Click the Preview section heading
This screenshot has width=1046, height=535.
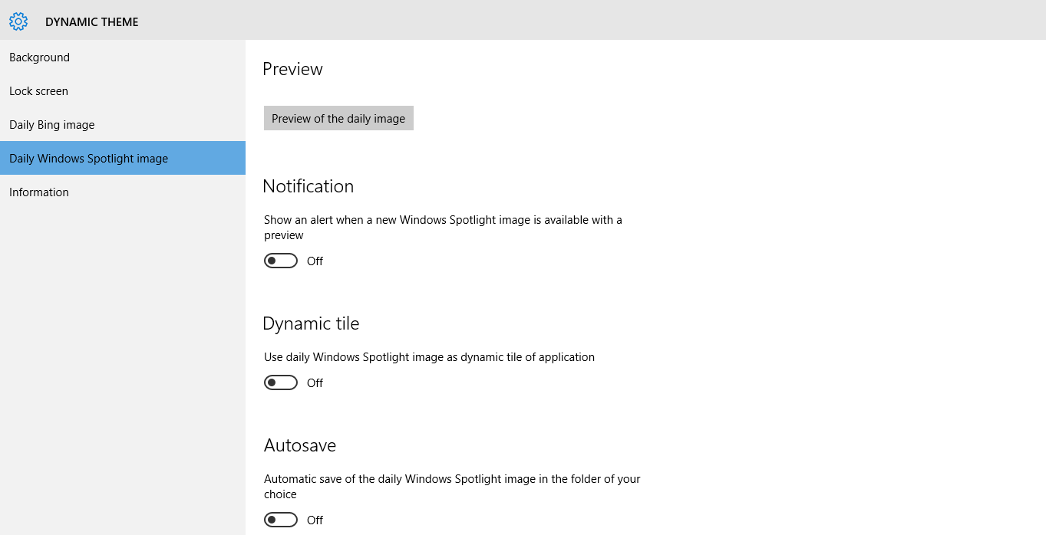pyautogui.click(x=292, y=69)
